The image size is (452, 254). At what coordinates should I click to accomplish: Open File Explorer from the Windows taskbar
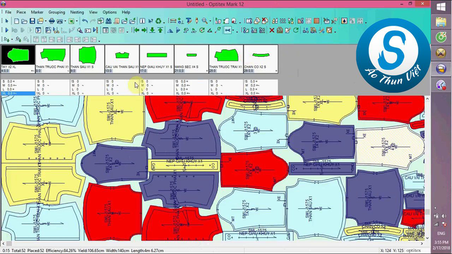pyautogui.click(x=441, y=22)
